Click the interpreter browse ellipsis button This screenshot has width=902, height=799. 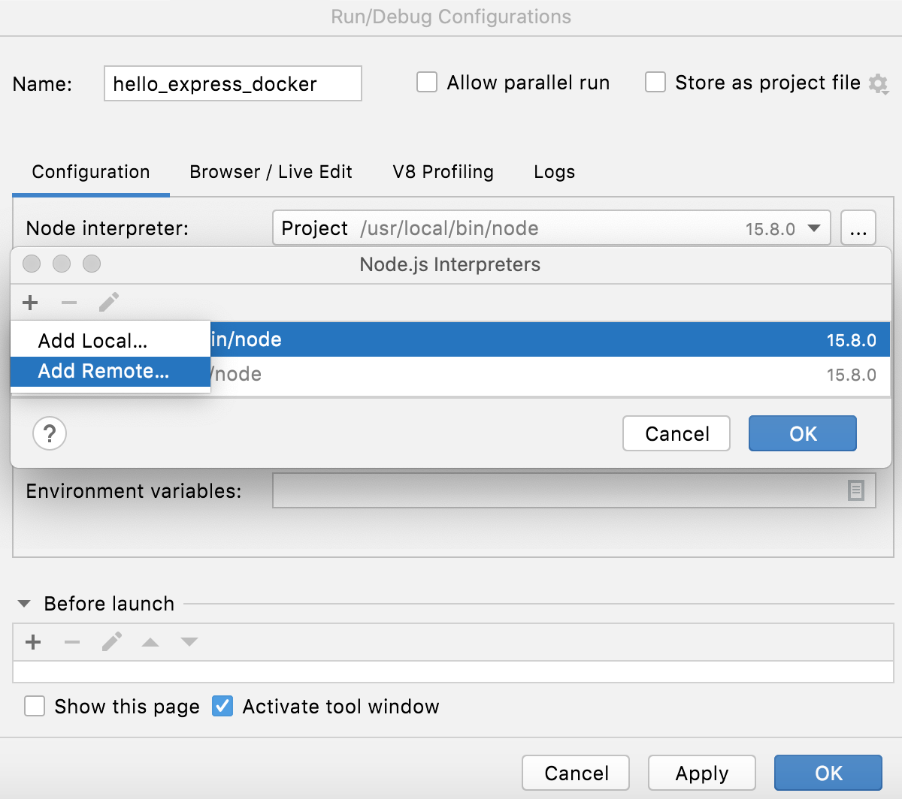tap(858, 228)
